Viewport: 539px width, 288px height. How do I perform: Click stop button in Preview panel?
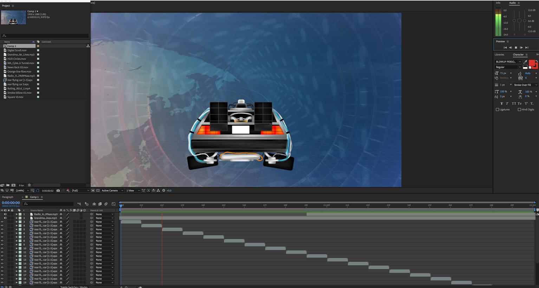click(x=516, y=48)
